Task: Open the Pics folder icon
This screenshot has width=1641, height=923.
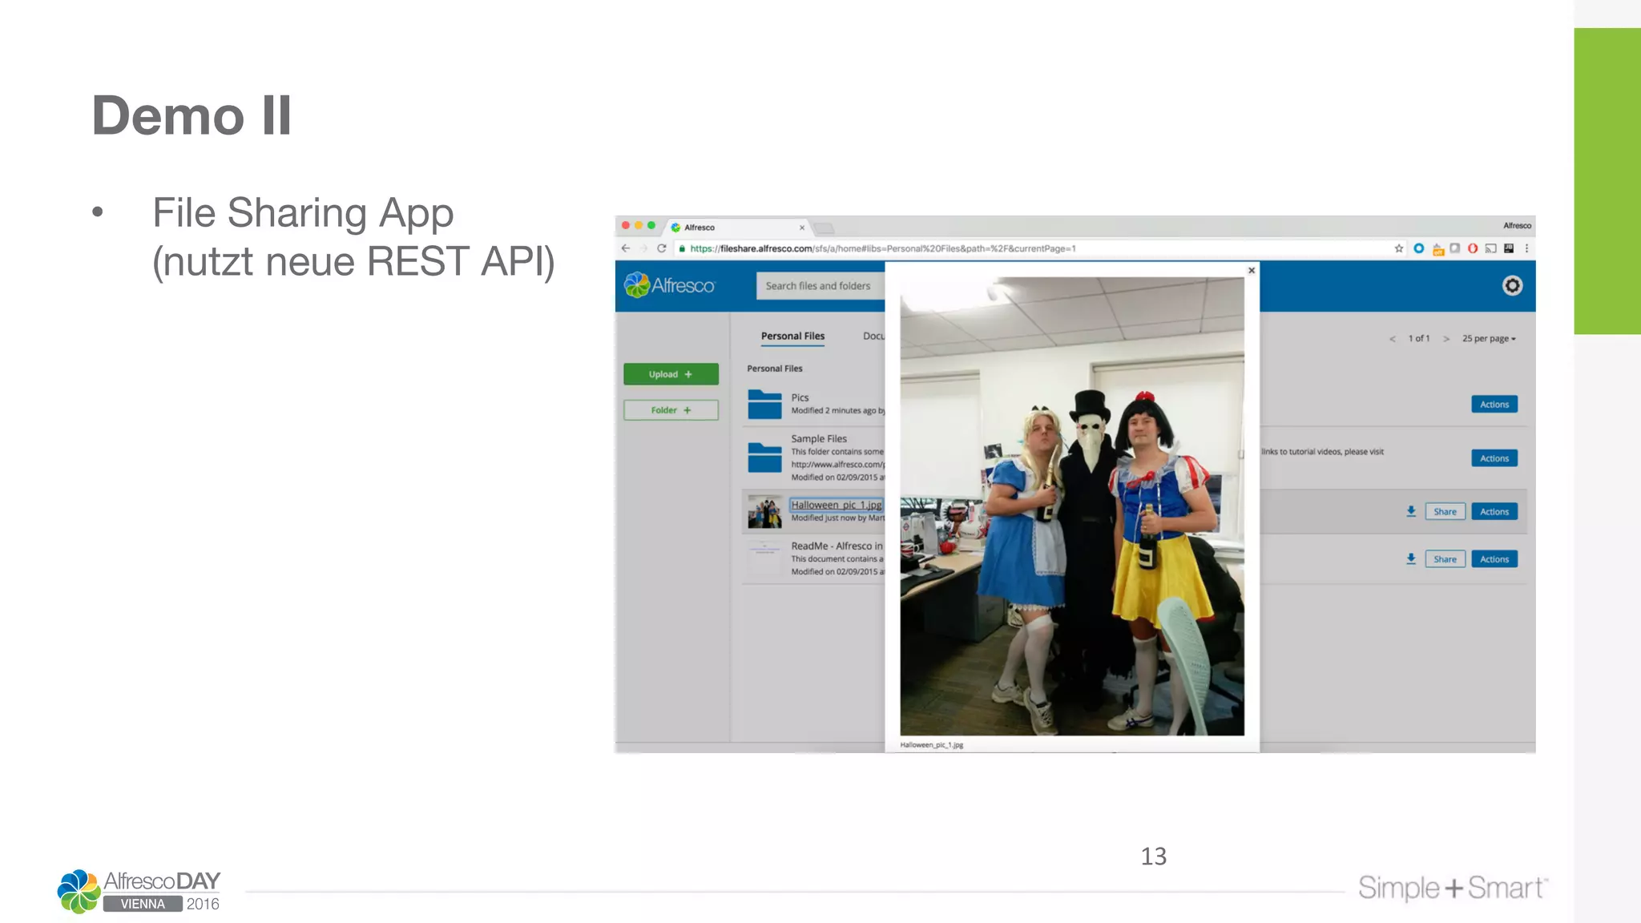Action: pyautogui.click(x=764, y=405)
